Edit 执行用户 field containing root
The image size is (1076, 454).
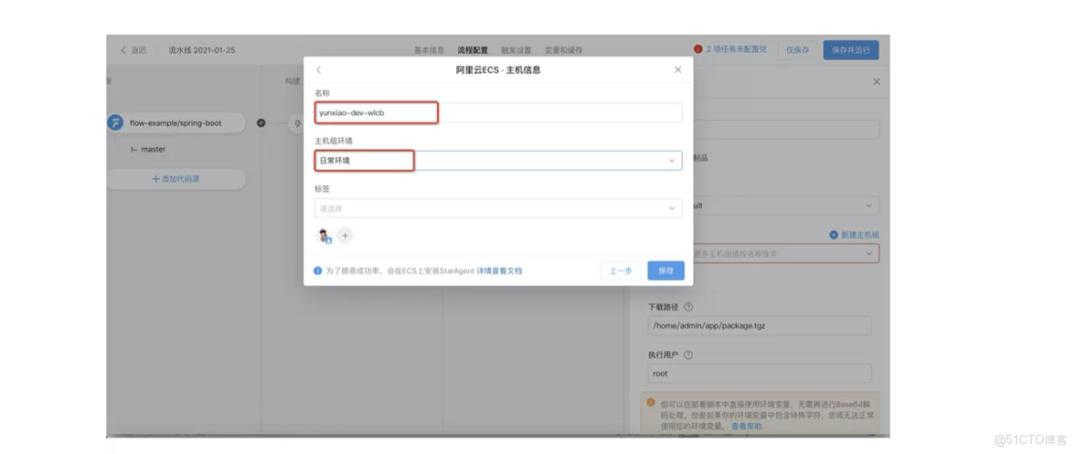tap(760, 374)
